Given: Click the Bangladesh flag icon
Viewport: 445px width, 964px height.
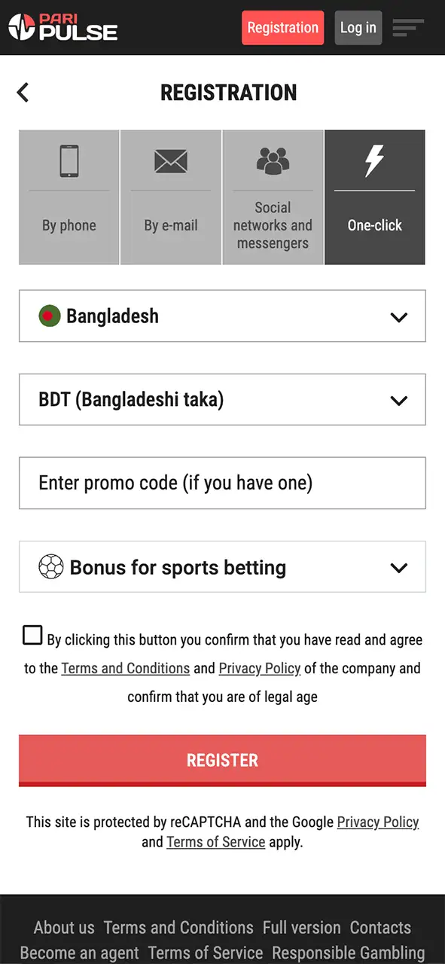Looking at the screenshot, I should (x=49, y=316).
